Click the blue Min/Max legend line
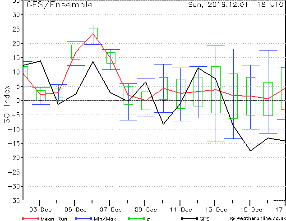 pyautogui.click(x=83, y=218)
